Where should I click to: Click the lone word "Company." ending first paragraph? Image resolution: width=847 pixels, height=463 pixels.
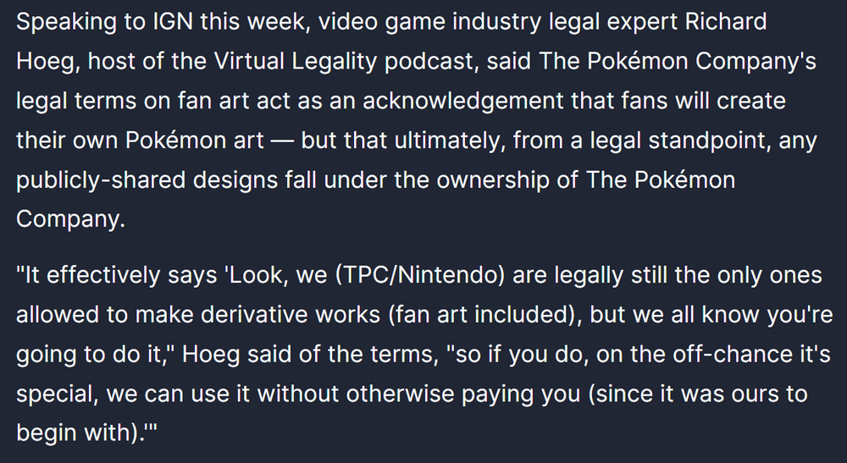click(x=71, y=219)
